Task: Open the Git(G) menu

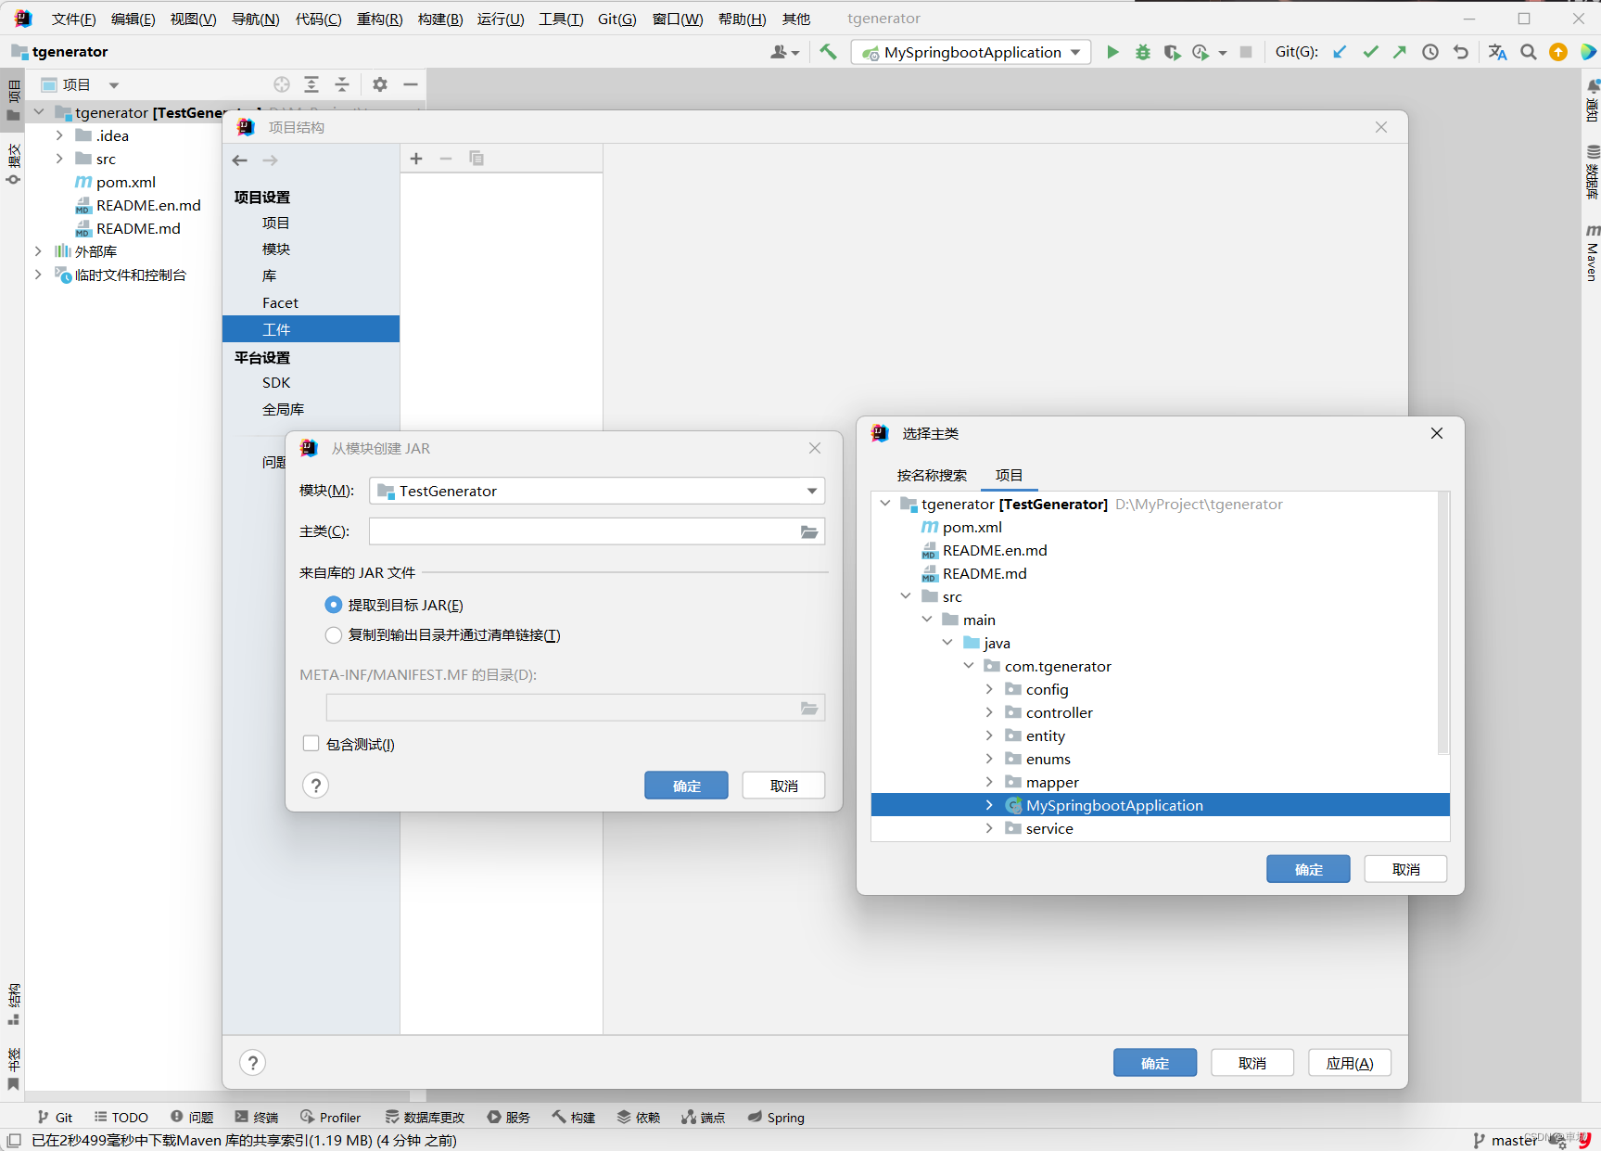Action: click(x=617, y=19)
